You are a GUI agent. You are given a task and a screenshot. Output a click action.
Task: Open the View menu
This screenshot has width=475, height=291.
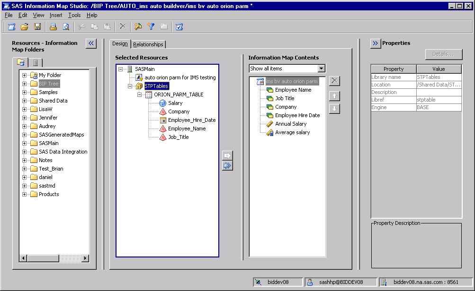click(x=38, y=15)
